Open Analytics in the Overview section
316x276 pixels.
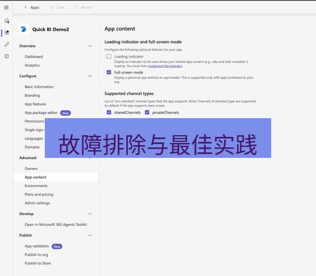point(32,65)
